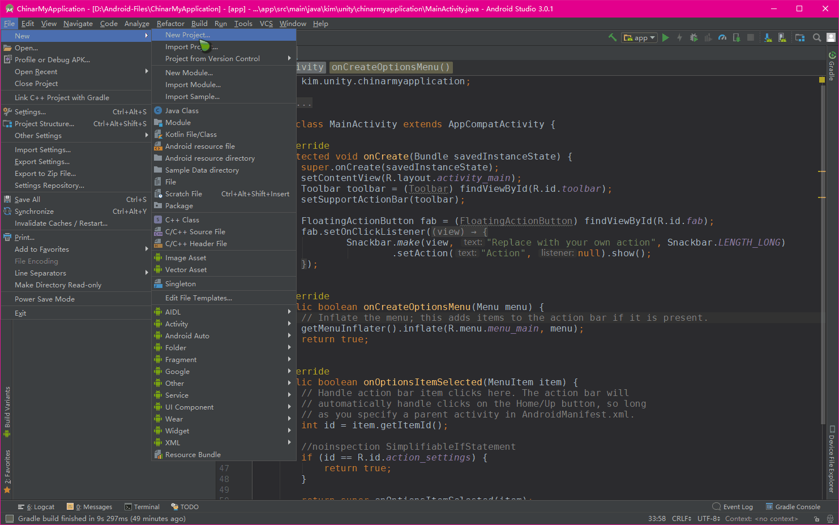Click Invalidate Caches / Restart...
The width and height of the screenshot is (839, 525).
[x=76, y=223]
